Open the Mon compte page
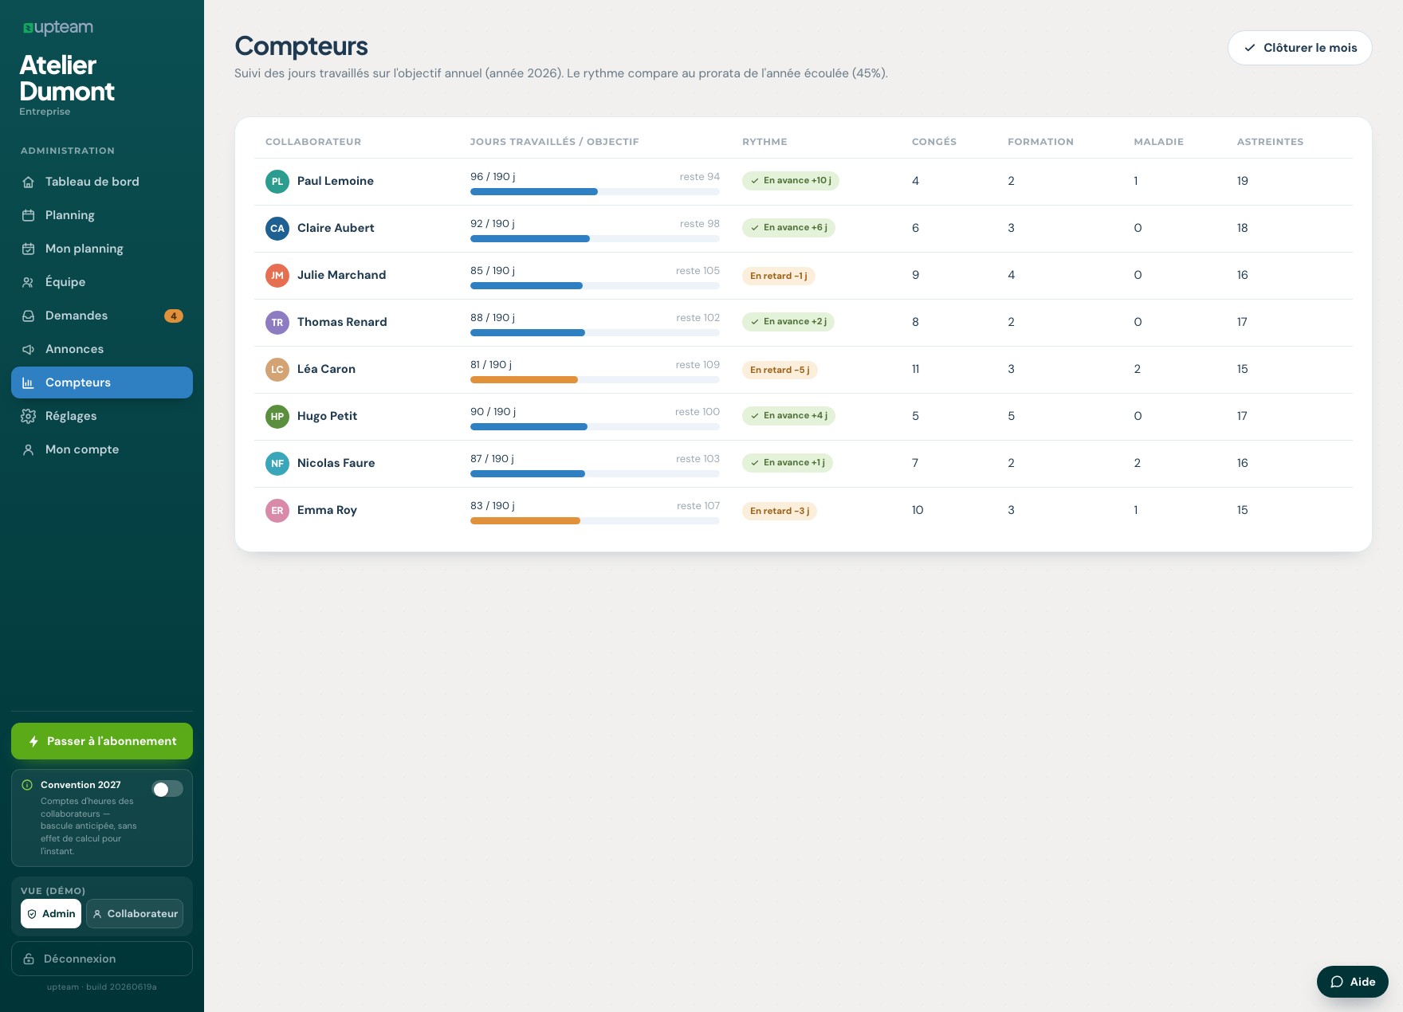 click(x=102, y=449)
